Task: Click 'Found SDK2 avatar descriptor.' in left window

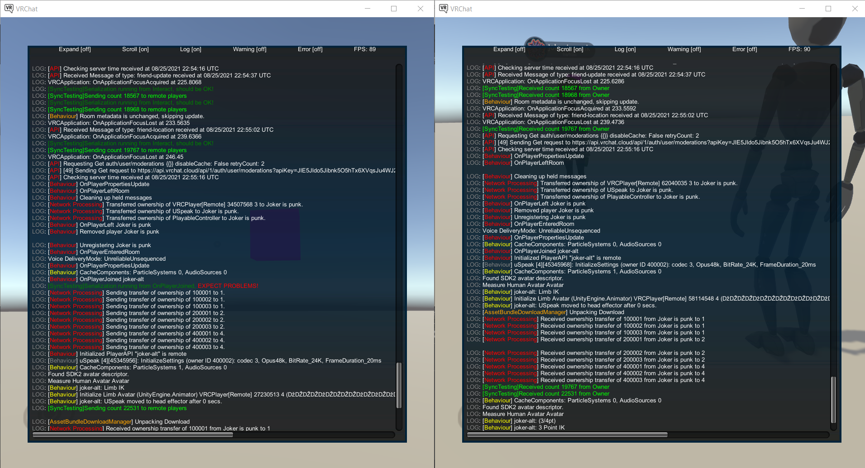Action: pyautogui.click(x=80, y=374)
